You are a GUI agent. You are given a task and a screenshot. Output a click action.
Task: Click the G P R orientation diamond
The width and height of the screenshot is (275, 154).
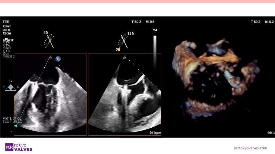(x=11, y=87)
